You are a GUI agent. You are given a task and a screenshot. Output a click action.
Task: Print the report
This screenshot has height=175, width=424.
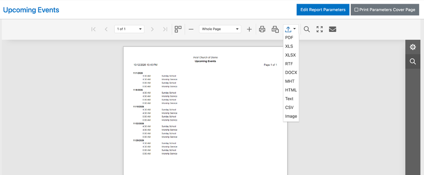point(262,29)
